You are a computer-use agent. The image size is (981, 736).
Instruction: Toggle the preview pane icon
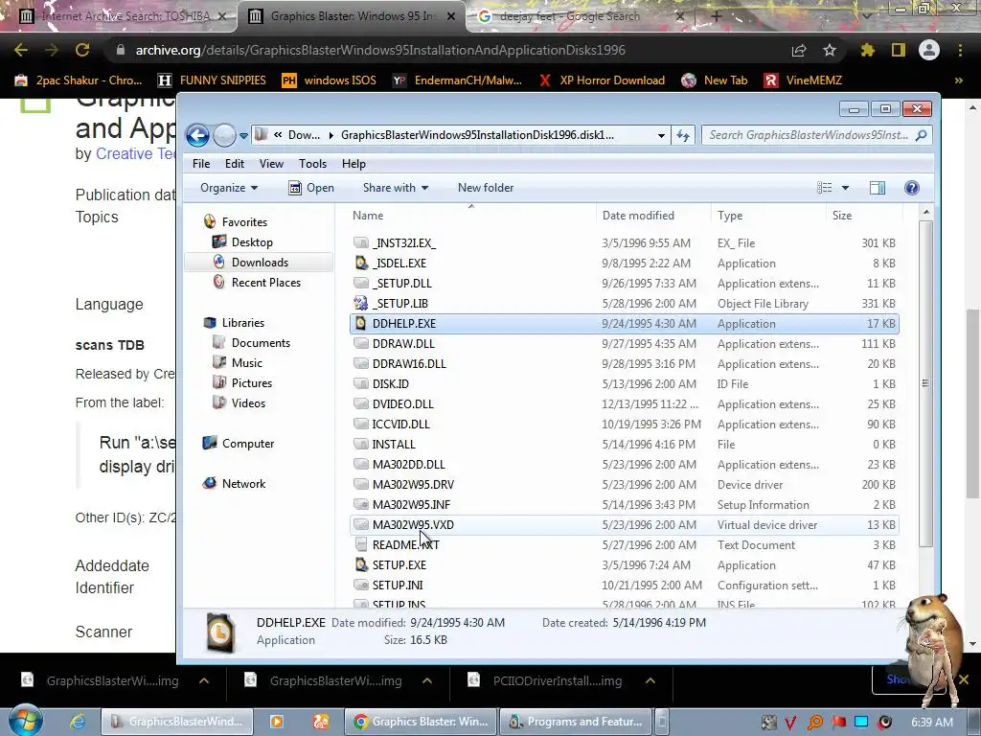pyautogui.click(x=878, y=188)
